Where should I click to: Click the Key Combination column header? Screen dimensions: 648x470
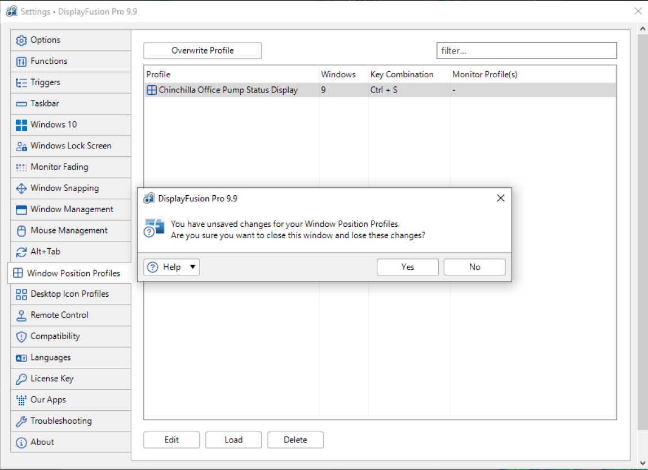(x=402, y=74)
